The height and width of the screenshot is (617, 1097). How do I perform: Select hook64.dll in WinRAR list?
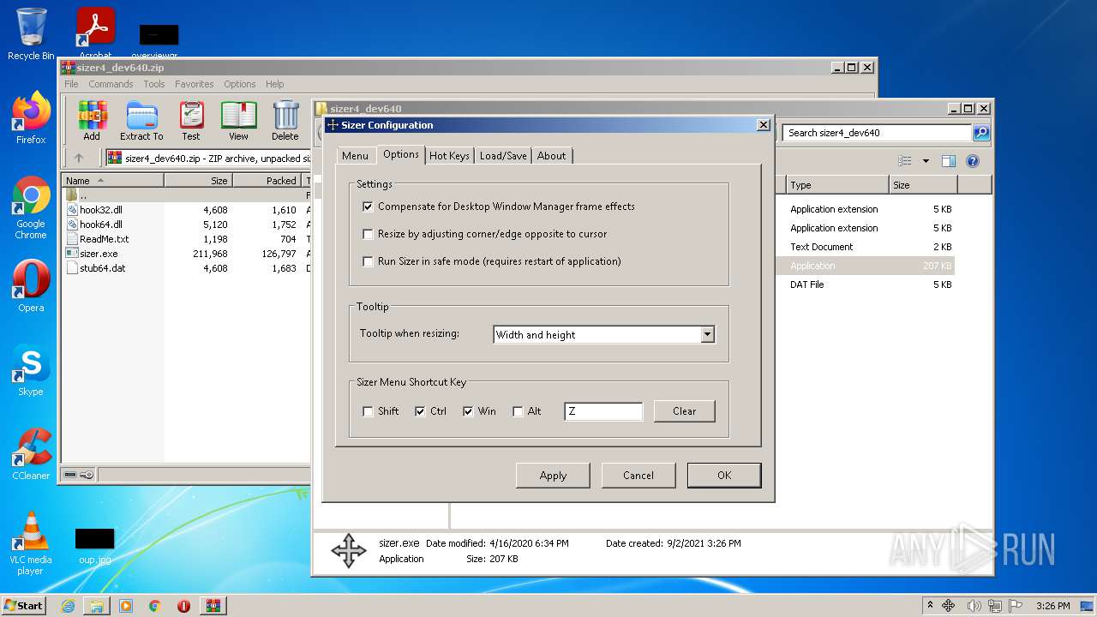pos(101,225)
